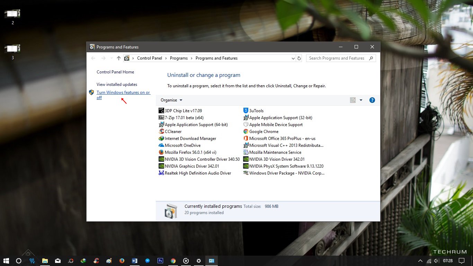
Task: Select Microsoft Visual C++ 2013 Redistributable
Action: (x=283, y=145)
